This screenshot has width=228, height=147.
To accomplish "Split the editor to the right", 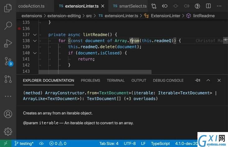I will click(208, 6).
